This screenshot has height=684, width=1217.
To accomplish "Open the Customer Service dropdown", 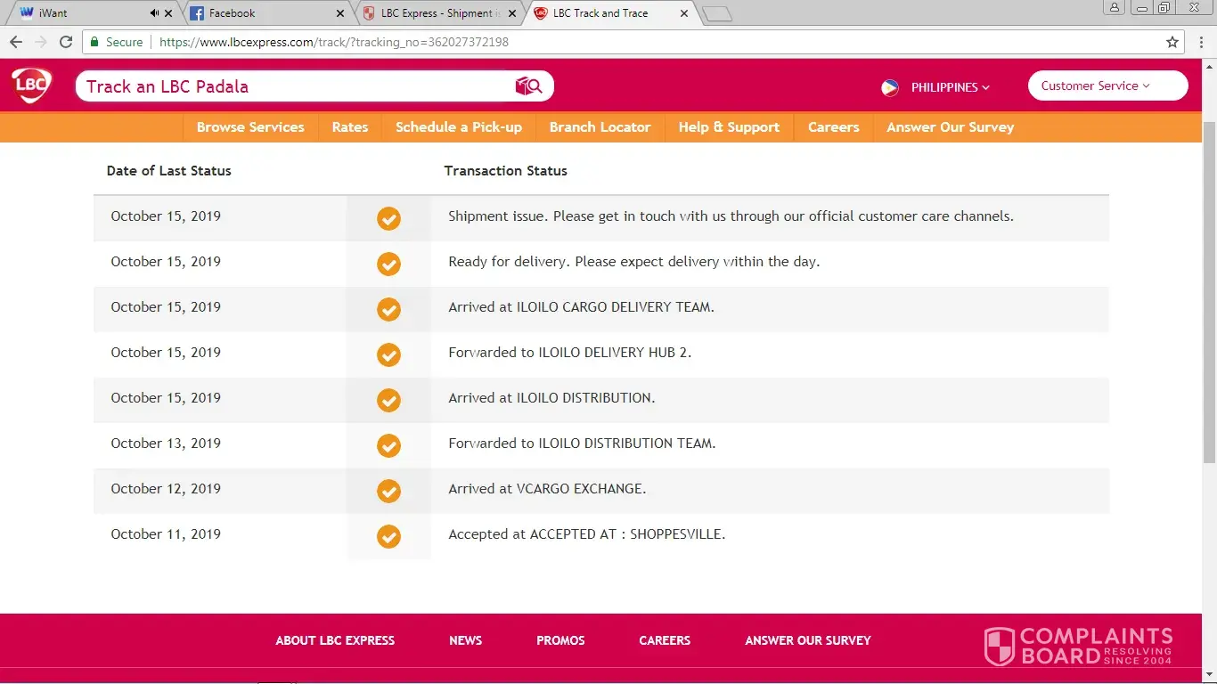I will (1107, 86).
